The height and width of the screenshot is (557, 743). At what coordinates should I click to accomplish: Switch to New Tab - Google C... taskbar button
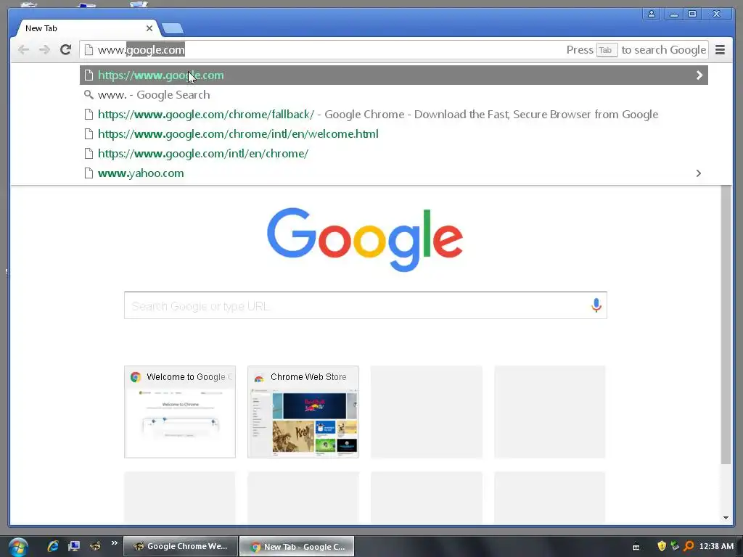pyautogui.click(x=297, y=547)
